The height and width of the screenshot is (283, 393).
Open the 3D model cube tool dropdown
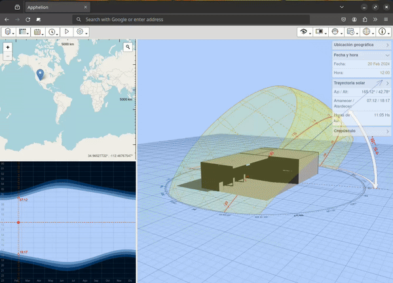click(9, 31)
